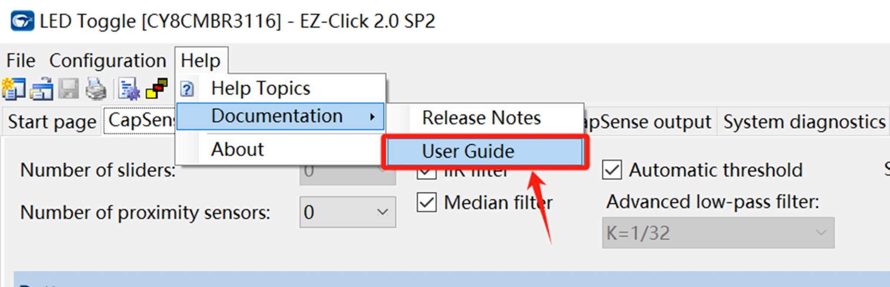890x287 pixels.
Task: Uncheck the Automatic threshold checkbox
Action: tap(612, 170)
